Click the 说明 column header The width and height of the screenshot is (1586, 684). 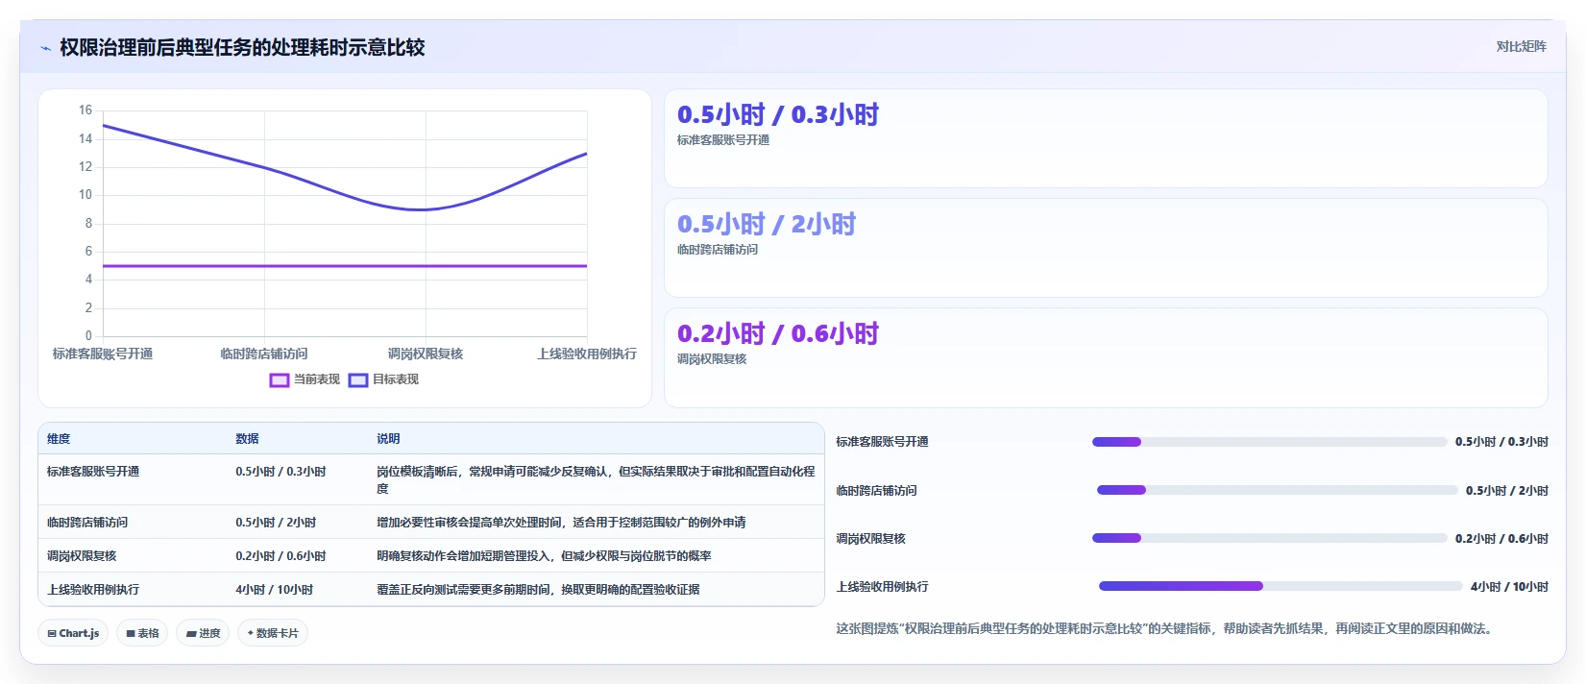point(388,438)
